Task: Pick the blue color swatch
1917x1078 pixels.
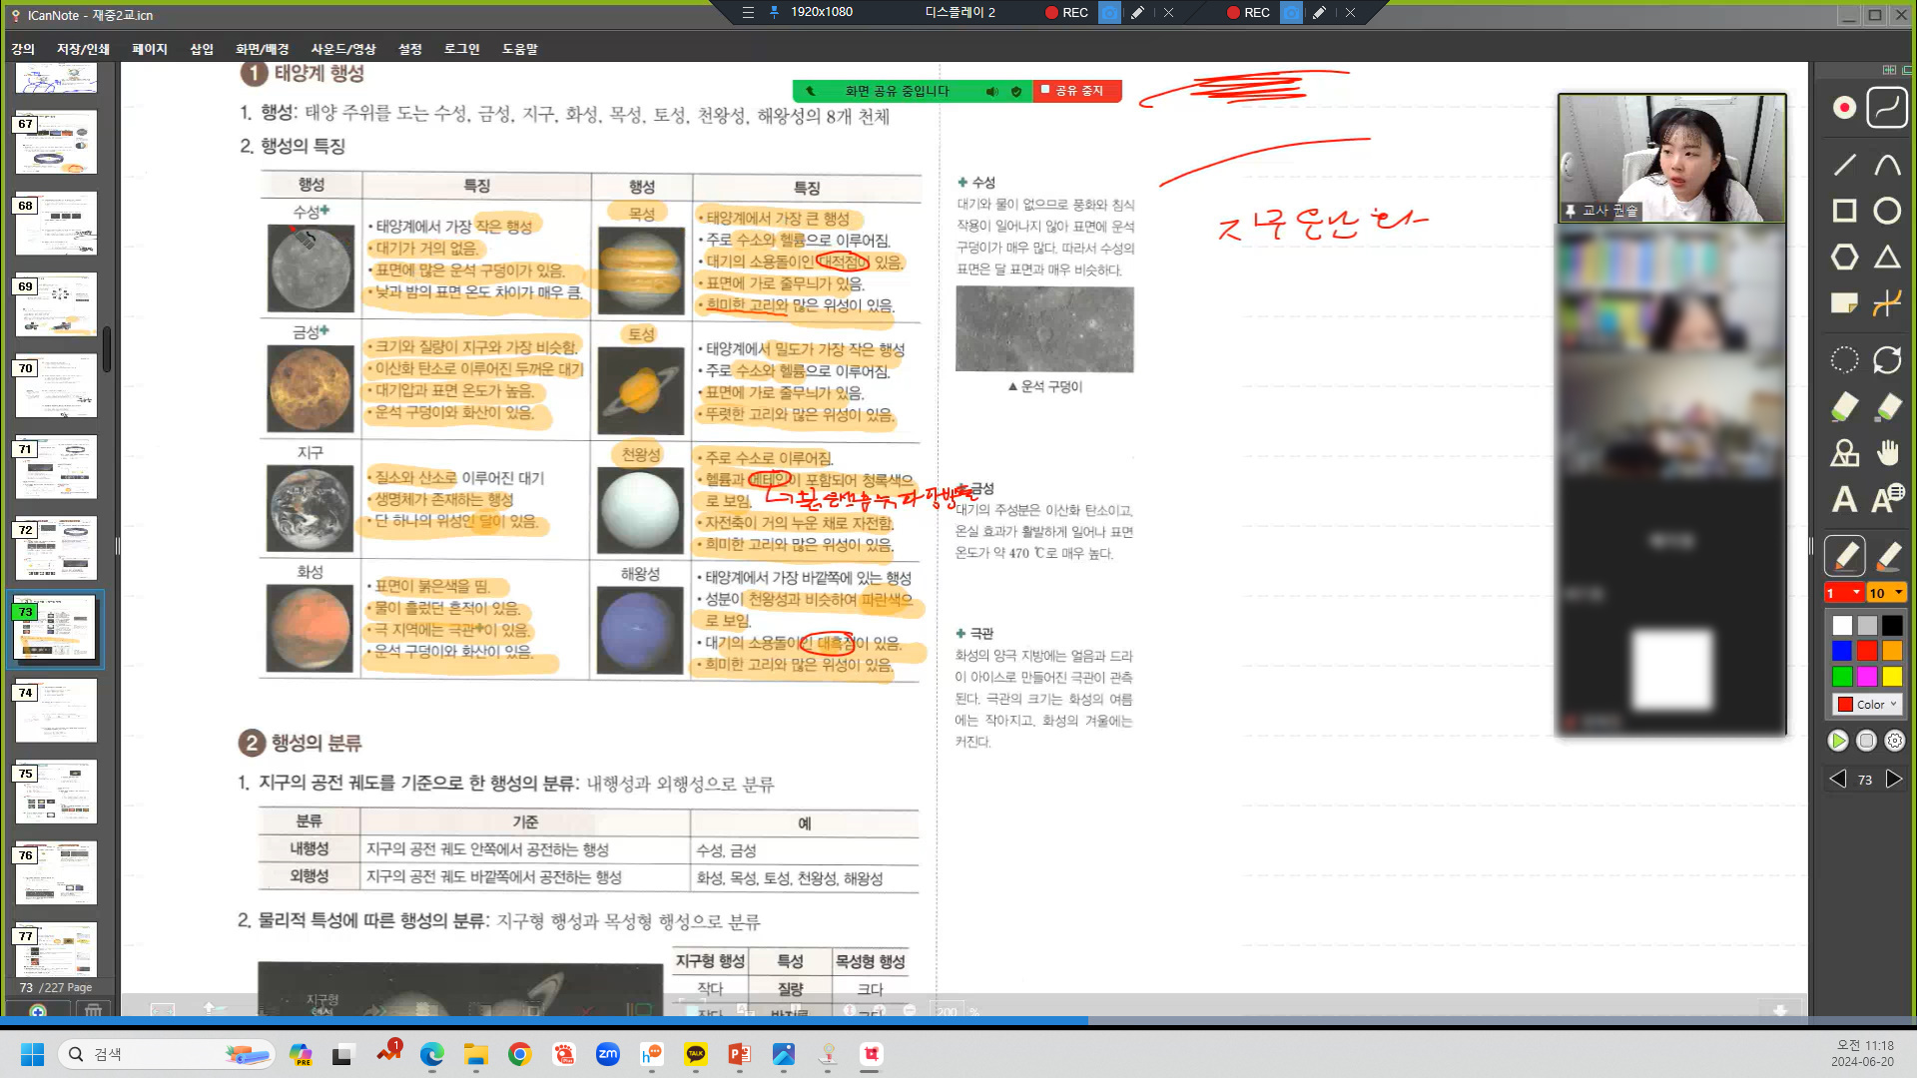Action: click(x=1842, y=651)
